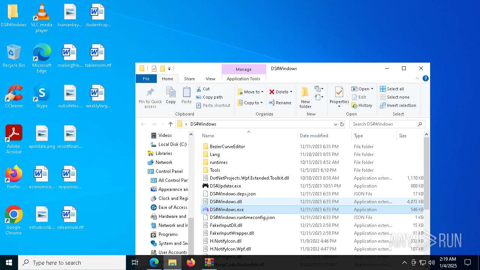The width and height of the screenshot is (480, 270).
Task: Open the Copy to dropdown
Action: tap(250, 103)
